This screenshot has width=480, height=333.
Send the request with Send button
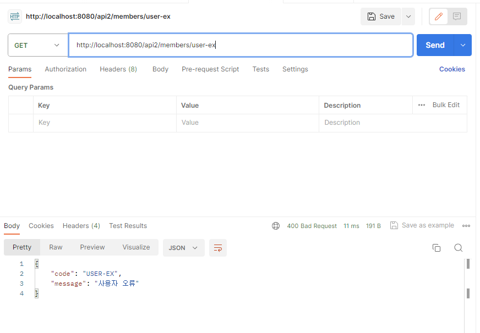435,45
